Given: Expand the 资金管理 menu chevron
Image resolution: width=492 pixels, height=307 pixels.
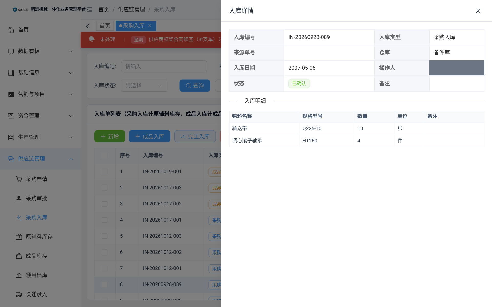Looking at the screenshot, I should pyautogui.click(x=71, y=116).
